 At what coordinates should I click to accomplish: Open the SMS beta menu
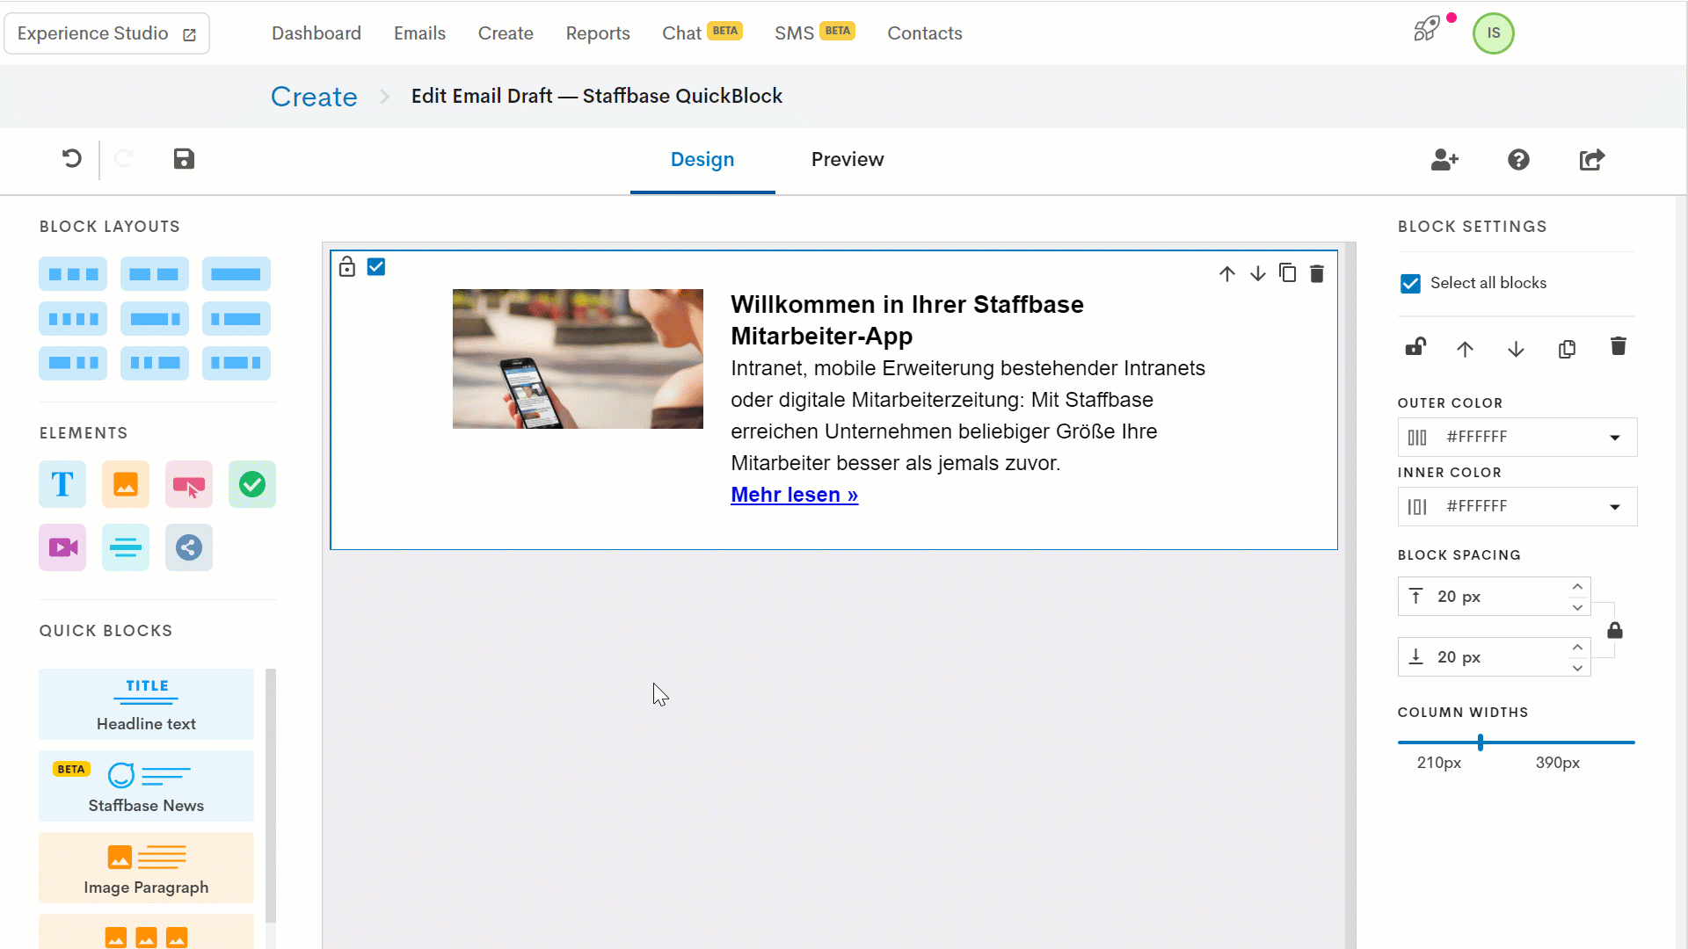click(815, 33)
